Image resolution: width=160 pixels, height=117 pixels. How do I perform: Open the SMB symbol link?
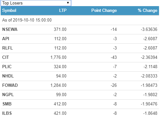point(7,104)
